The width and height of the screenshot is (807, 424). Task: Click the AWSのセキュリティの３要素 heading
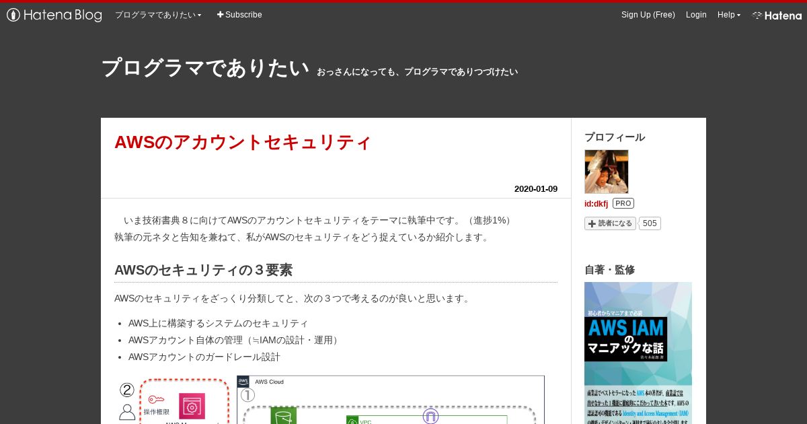coord(203,270)
